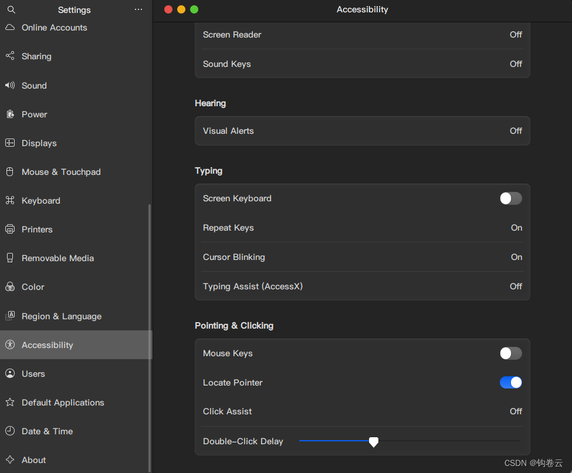The width and height of the screenshot is (572, 473).
Task: Click the Color circles icon
Action: [x=10, y=287]
